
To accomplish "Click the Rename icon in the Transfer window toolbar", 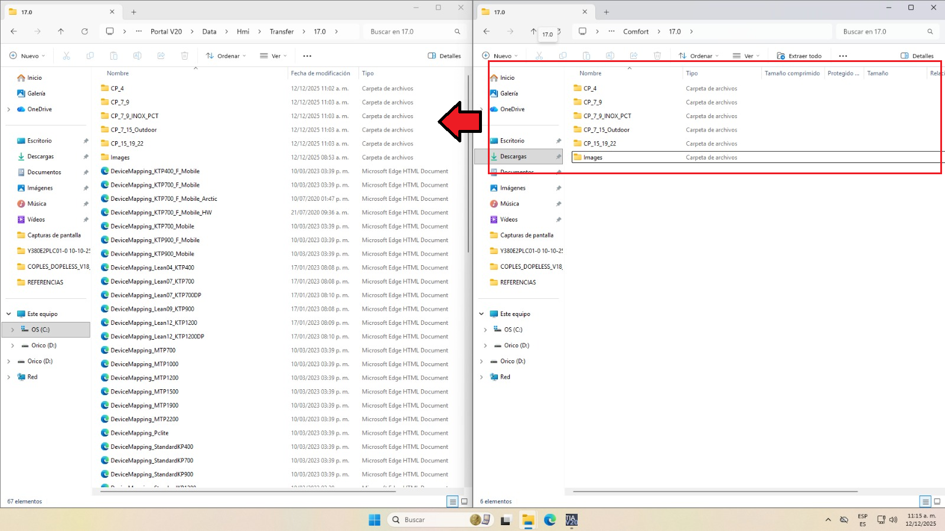I will coord(137,56).
